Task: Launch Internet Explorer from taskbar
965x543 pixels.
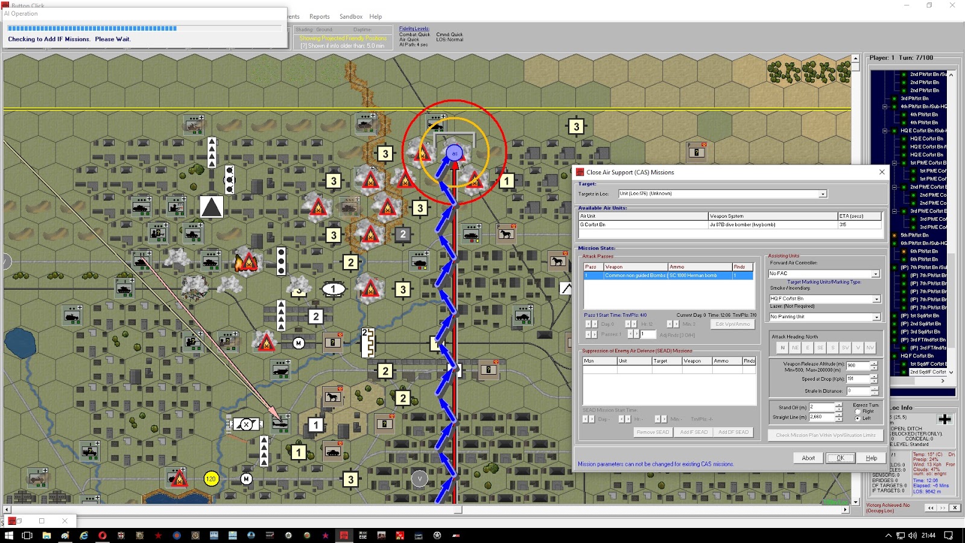Action: 84,535
